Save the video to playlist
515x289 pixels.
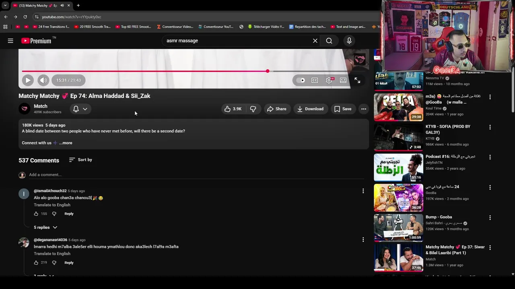pyautogui.click(x=343, y=109)
